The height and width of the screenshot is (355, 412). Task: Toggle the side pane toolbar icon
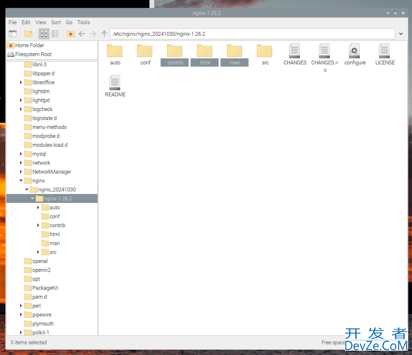pyautogui.click(x=13, y=34)
